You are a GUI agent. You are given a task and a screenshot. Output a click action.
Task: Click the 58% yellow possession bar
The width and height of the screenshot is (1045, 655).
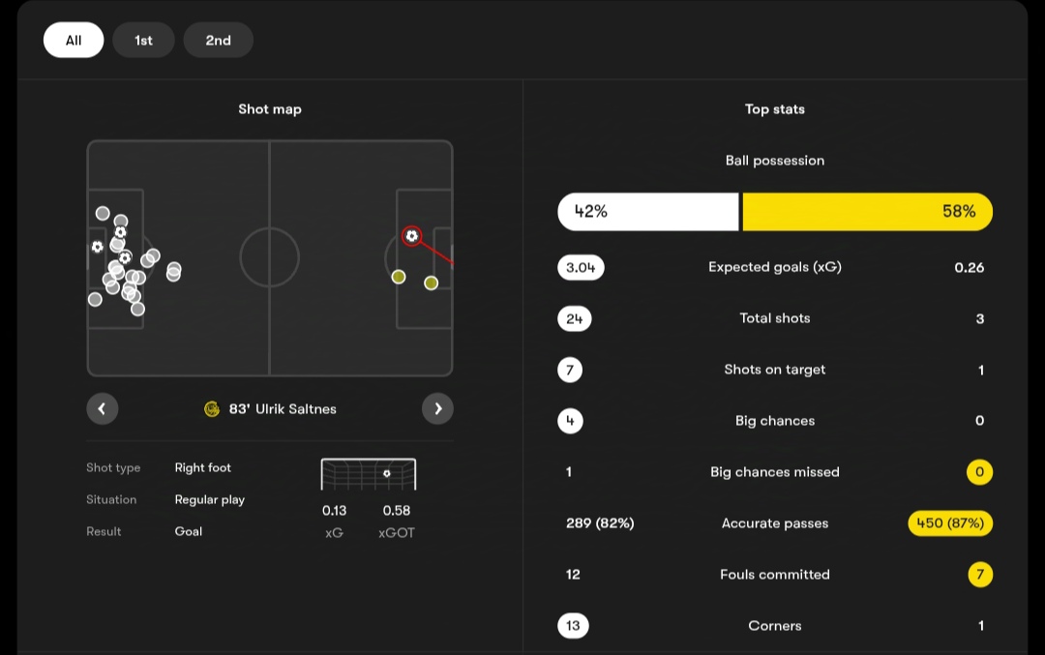click(867, 212)
